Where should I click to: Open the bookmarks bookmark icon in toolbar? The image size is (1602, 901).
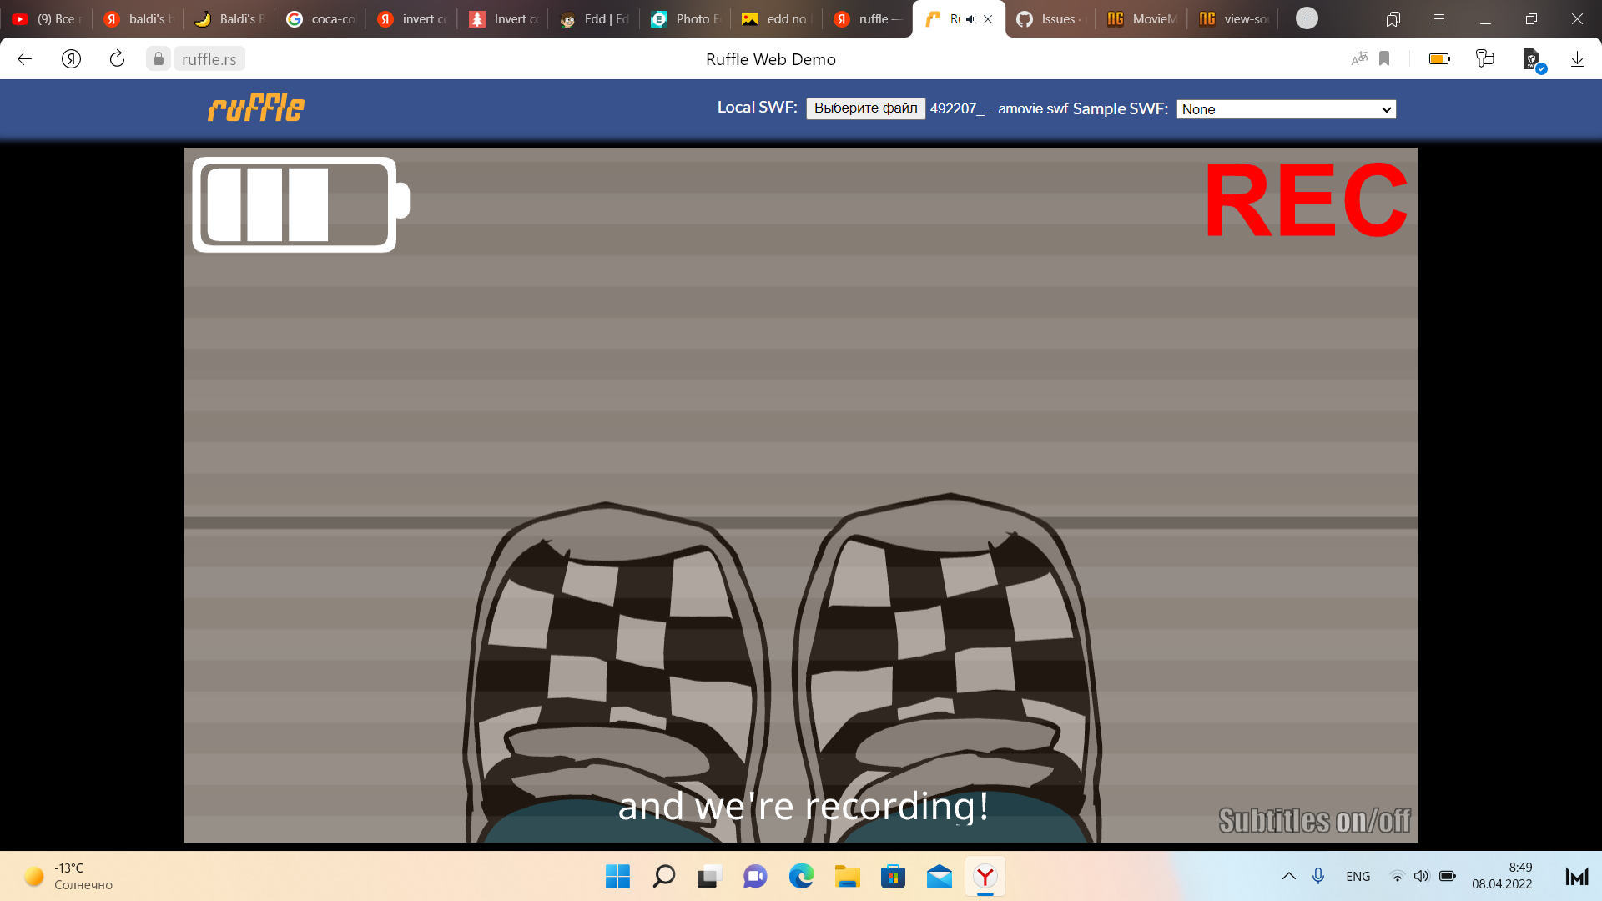1384,58
